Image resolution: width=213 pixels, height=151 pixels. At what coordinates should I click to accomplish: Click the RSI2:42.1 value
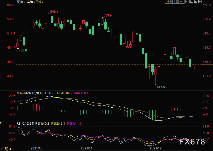[x=58, y=124]
